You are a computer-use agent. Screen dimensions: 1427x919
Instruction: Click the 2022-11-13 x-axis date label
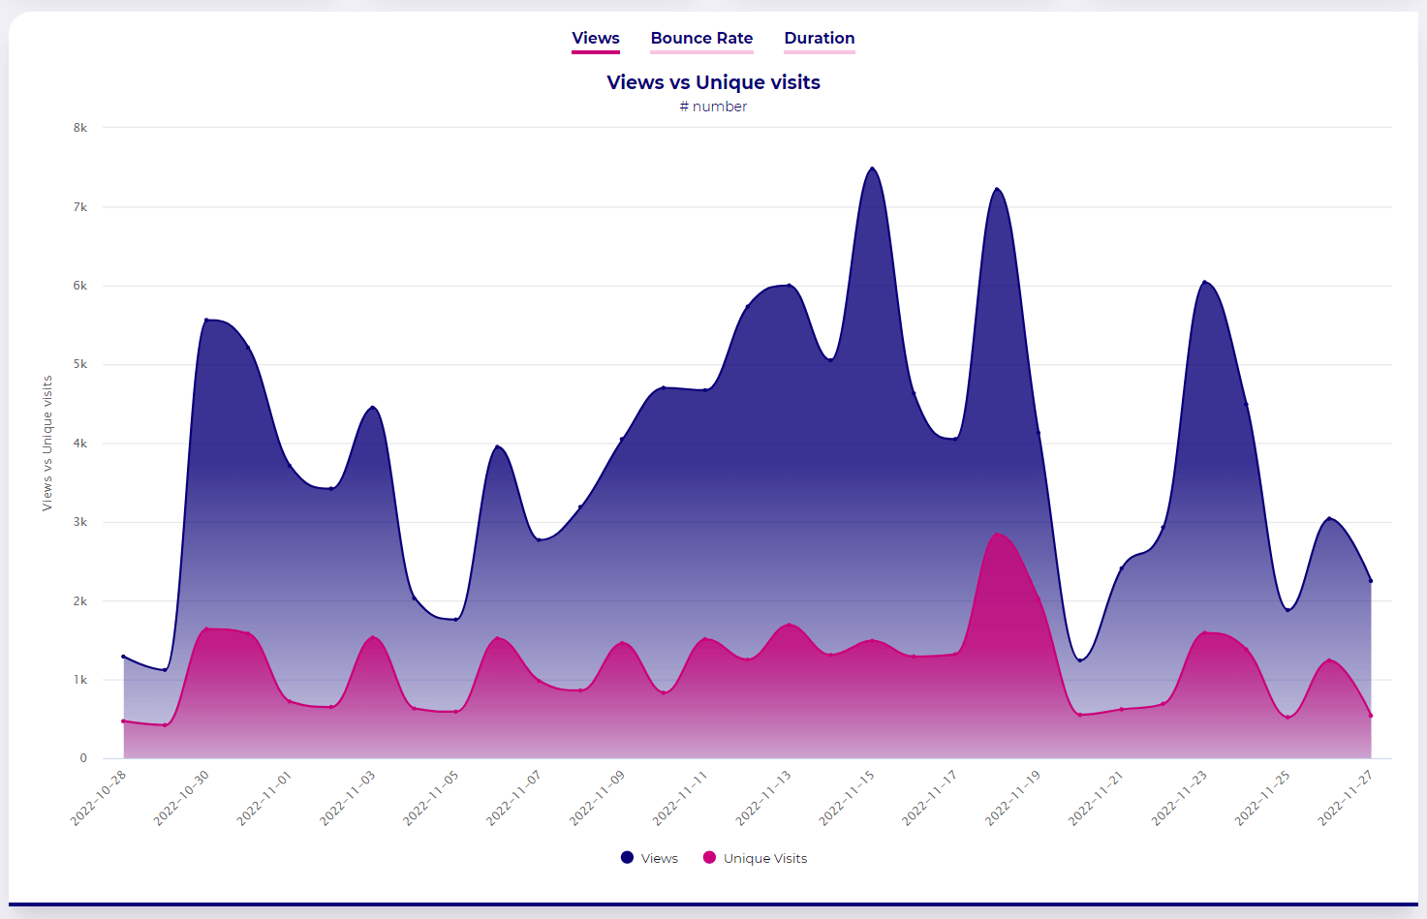764,798
